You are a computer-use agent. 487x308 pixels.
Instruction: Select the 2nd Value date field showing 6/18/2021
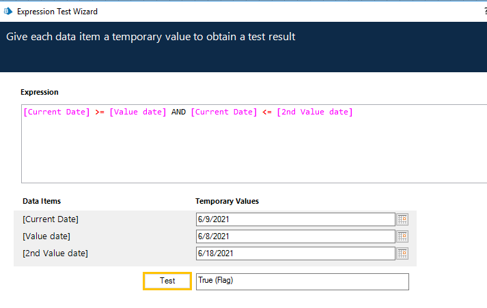tap(295, 253)
